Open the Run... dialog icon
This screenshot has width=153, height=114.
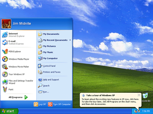point(40,92)
